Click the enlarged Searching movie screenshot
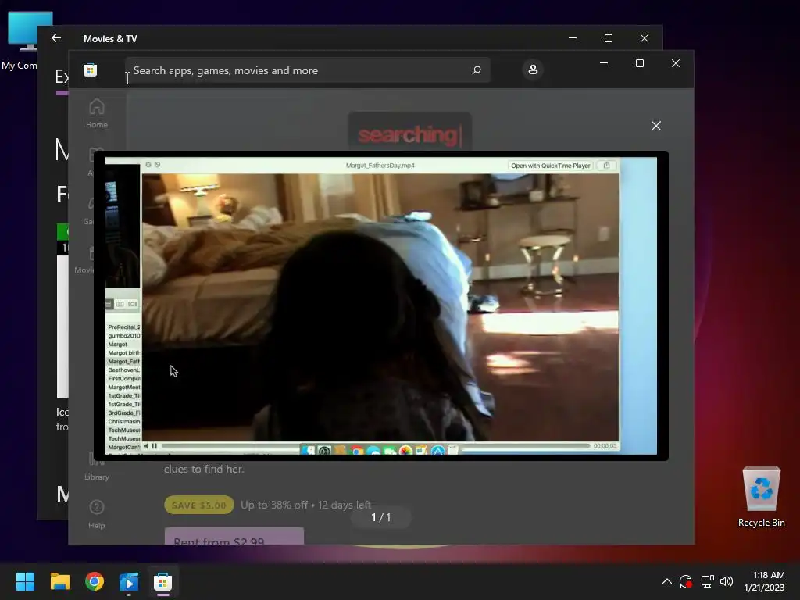800x600 pixels. (x=381, y=305)
